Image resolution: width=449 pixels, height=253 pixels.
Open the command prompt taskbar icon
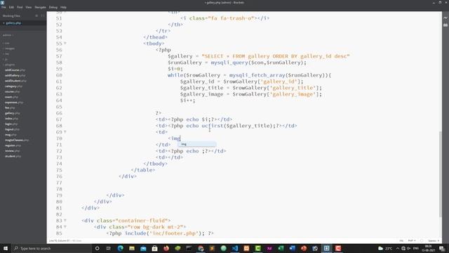[189, 248]
